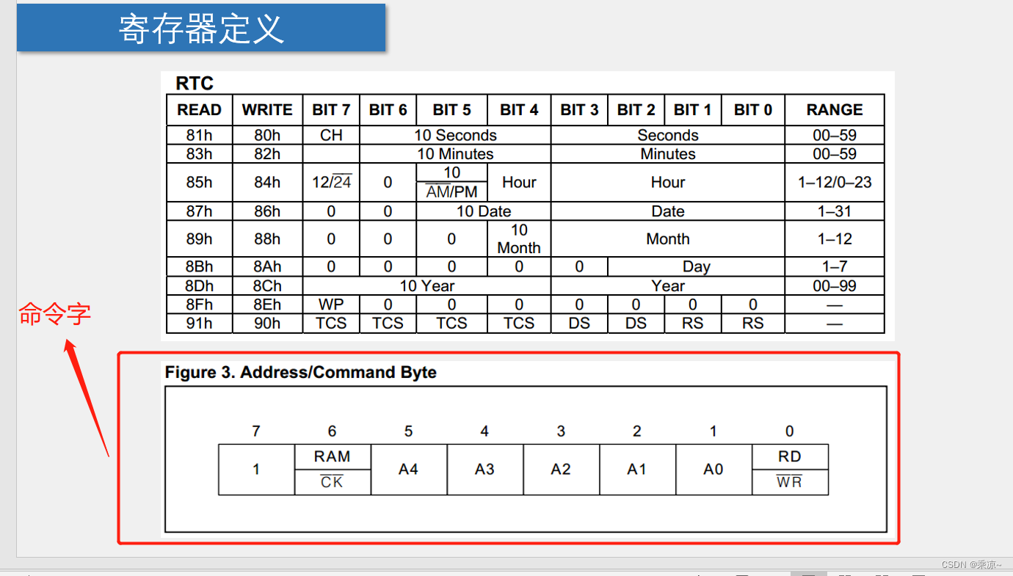The image size is (1013, 576).
Task: Select the RANGE column header
Action: click(x=835, y=110)
